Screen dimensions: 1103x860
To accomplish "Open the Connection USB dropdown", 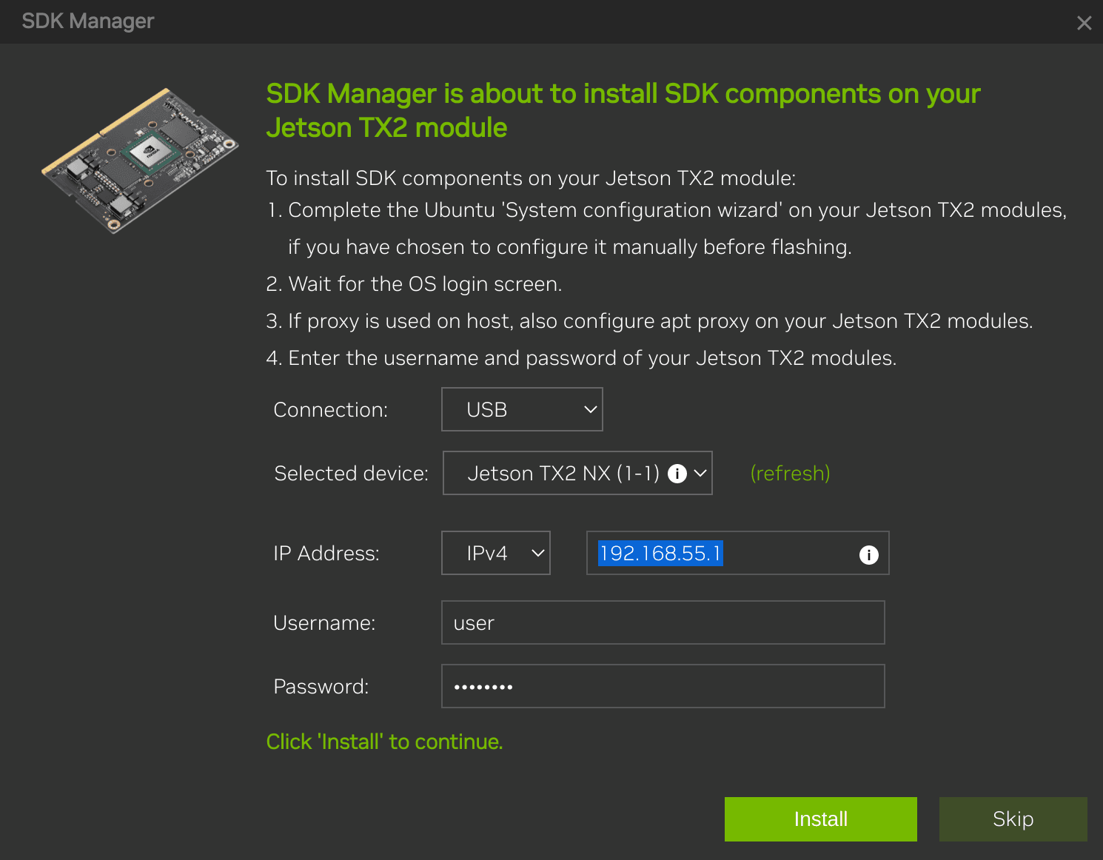I will click(x=522, y=409).
